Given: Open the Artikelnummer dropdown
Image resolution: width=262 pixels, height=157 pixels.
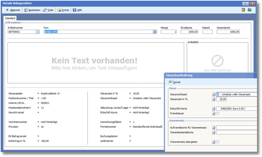Looking at the screenshot, I should (38, 32).
